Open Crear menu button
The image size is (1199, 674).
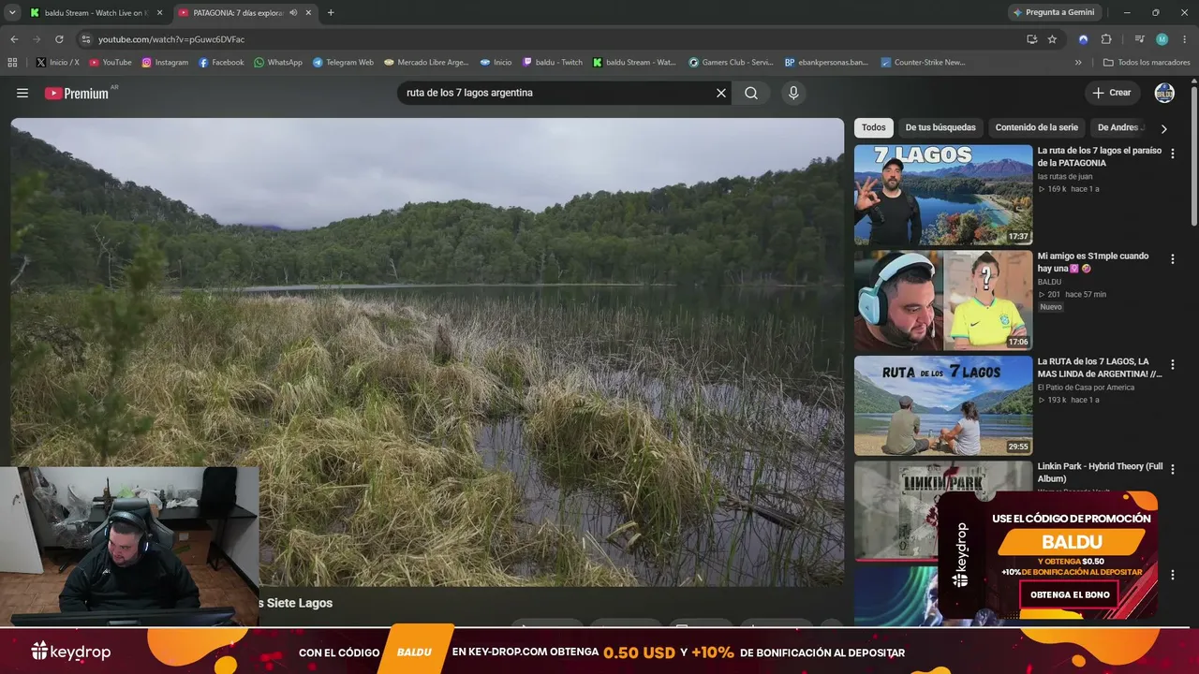coord(1112,93)
